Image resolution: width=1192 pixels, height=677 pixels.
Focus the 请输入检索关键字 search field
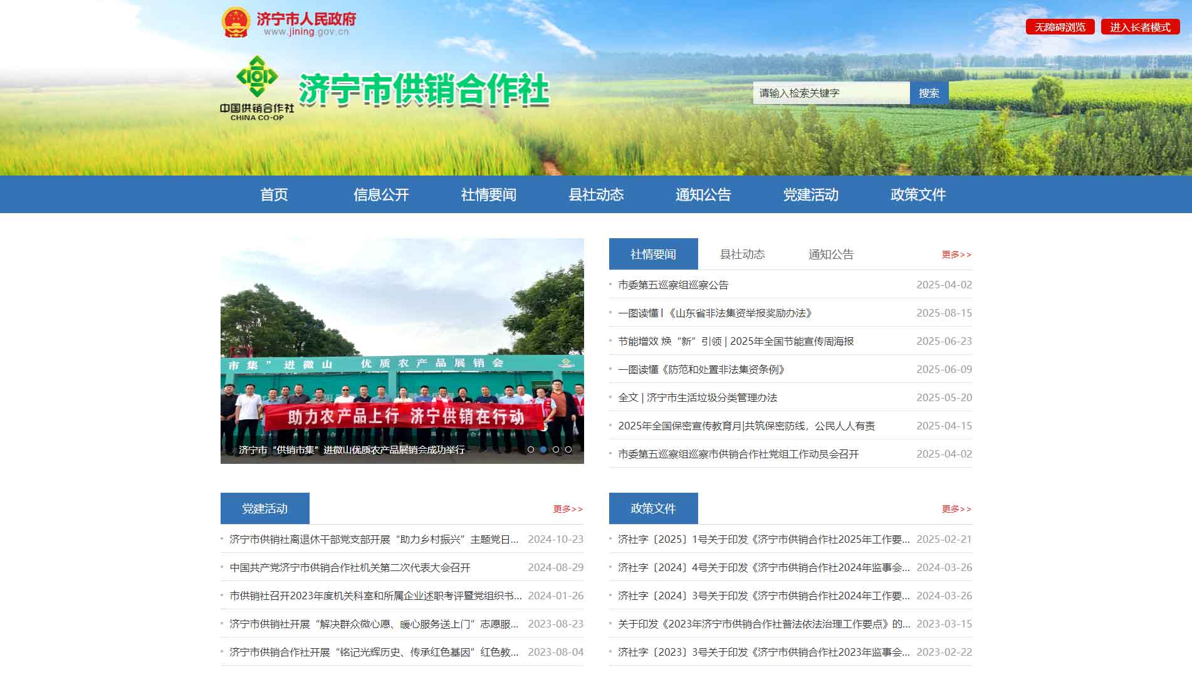832,93
